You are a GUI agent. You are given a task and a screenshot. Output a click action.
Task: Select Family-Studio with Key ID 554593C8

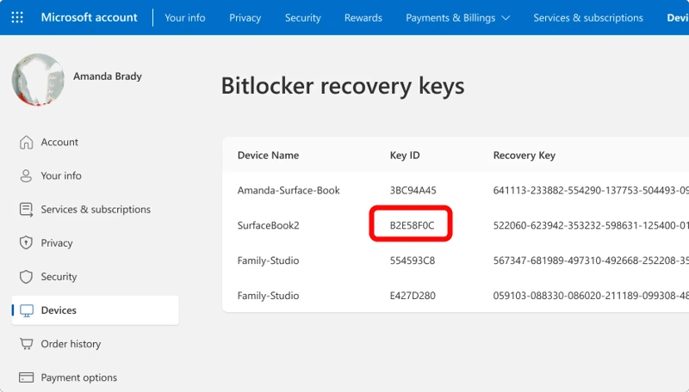point(269,260)
